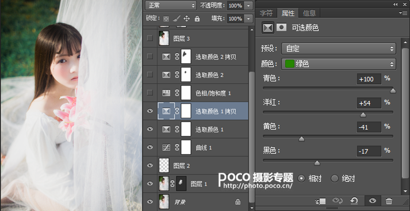Select the selective color adjustment icon in Properties
Viewport: 410px width, 211px height.
click(268, 28)
